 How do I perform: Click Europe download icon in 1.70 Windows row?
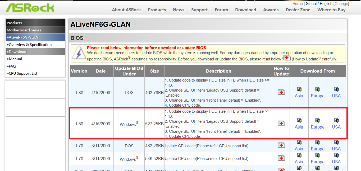(318, 155)
